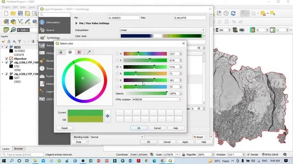Toggle visibility checkbox of NDVI layer
The width and height of the screenshot is (293, 164).
pyautogui.click(x=7, y=47)
